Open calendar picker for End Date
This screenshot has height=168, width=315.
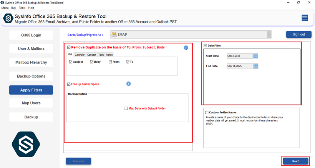[256, 66]
